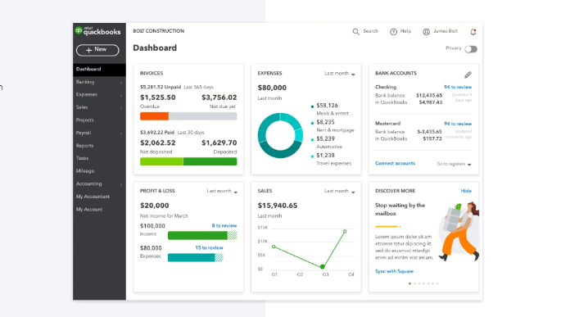Click the search magnifier icon
570x317 pixels.
[x=356, y=32]
